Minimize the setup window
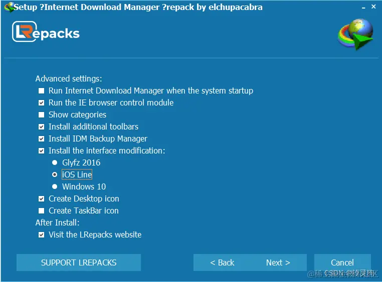The width and height of the screenshot is (382, 282). click(x=363, y=7)
